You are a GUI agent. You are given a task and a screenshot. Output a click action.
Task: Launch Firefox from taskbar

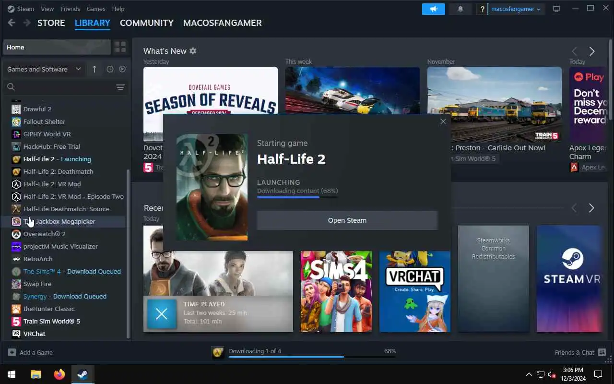[x=59, y=374]
